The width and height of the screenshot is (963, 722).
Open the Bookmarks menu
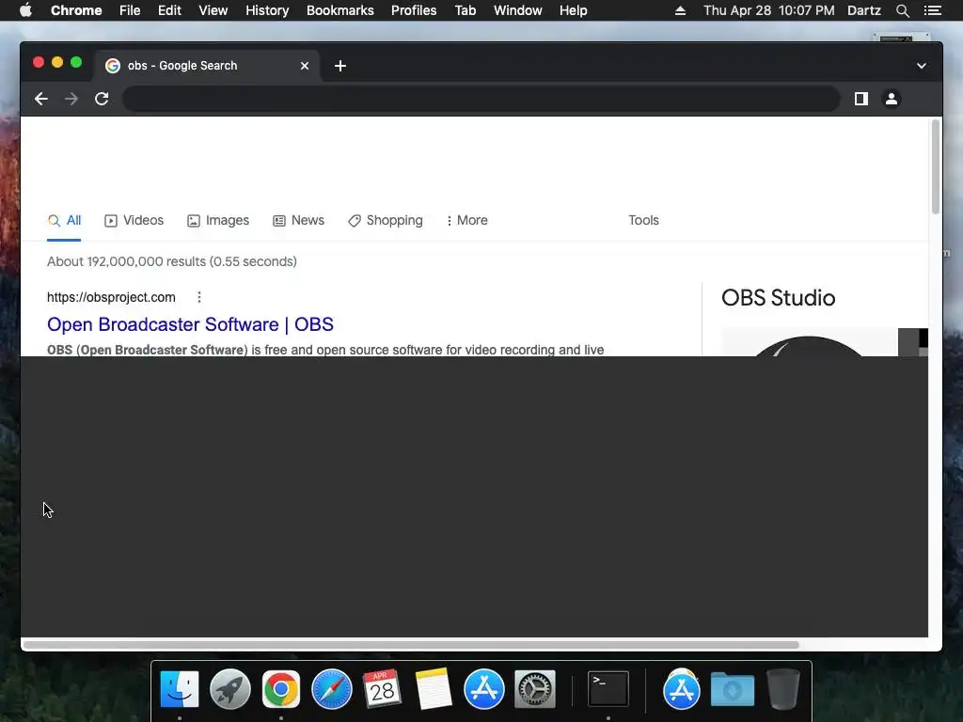pyautogui.click(x=340, y=10)
